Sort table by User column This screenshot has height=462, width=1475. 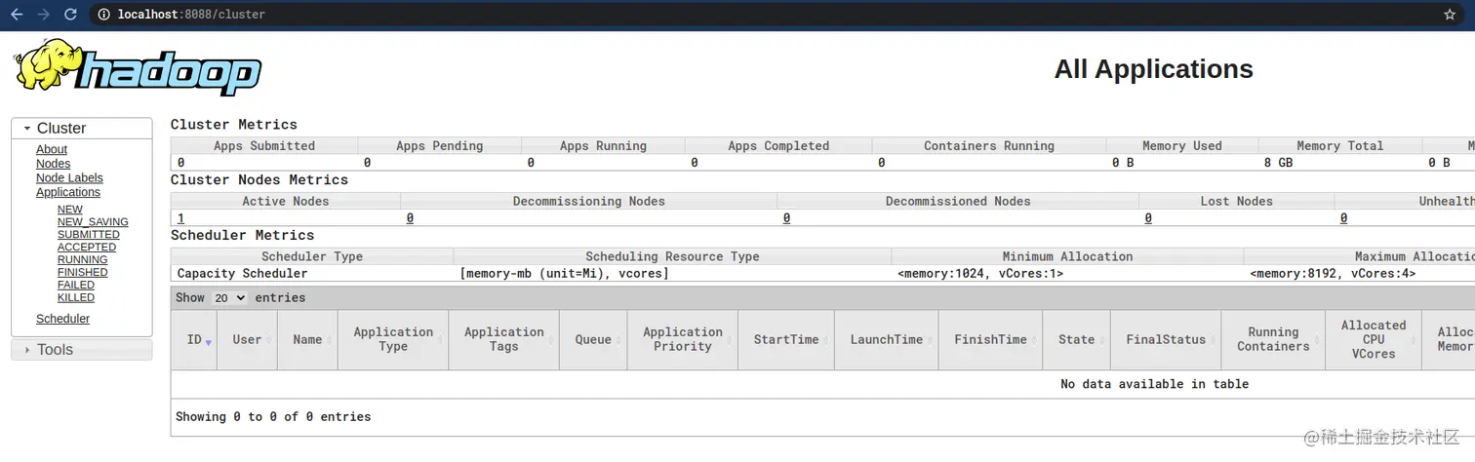248,340
